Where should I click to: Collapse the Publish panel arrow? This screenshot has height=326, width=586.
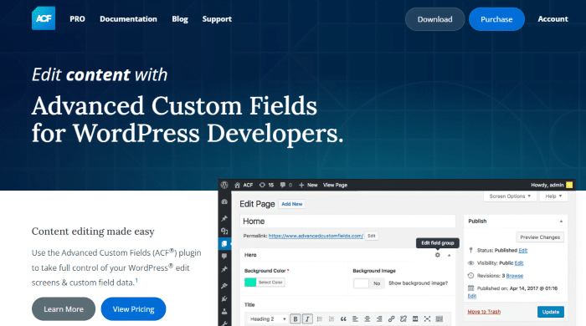pyautogui.click(x=561, y=222)
